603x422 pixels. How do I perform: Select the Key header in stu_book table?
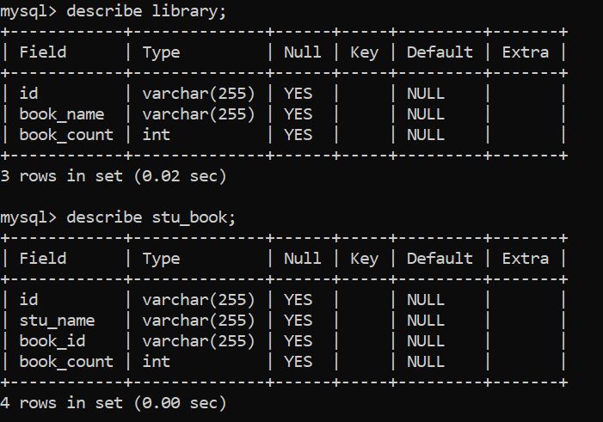pyautogui.click(x=364, y=259)
